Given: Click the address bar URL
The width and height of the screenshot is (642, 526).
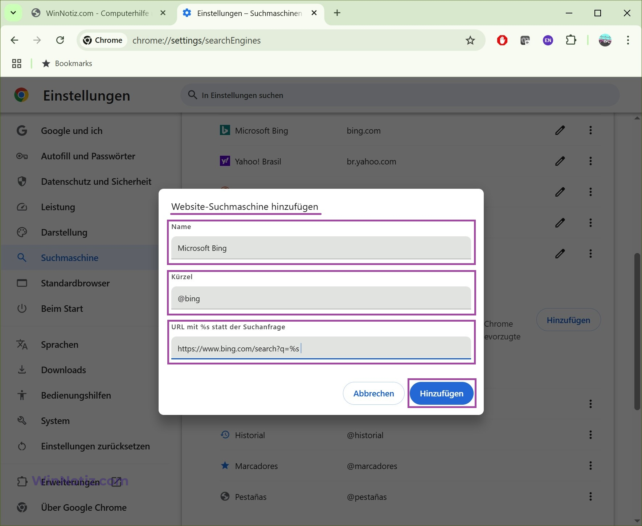Looking at the screenshot, I should (196, 40).
